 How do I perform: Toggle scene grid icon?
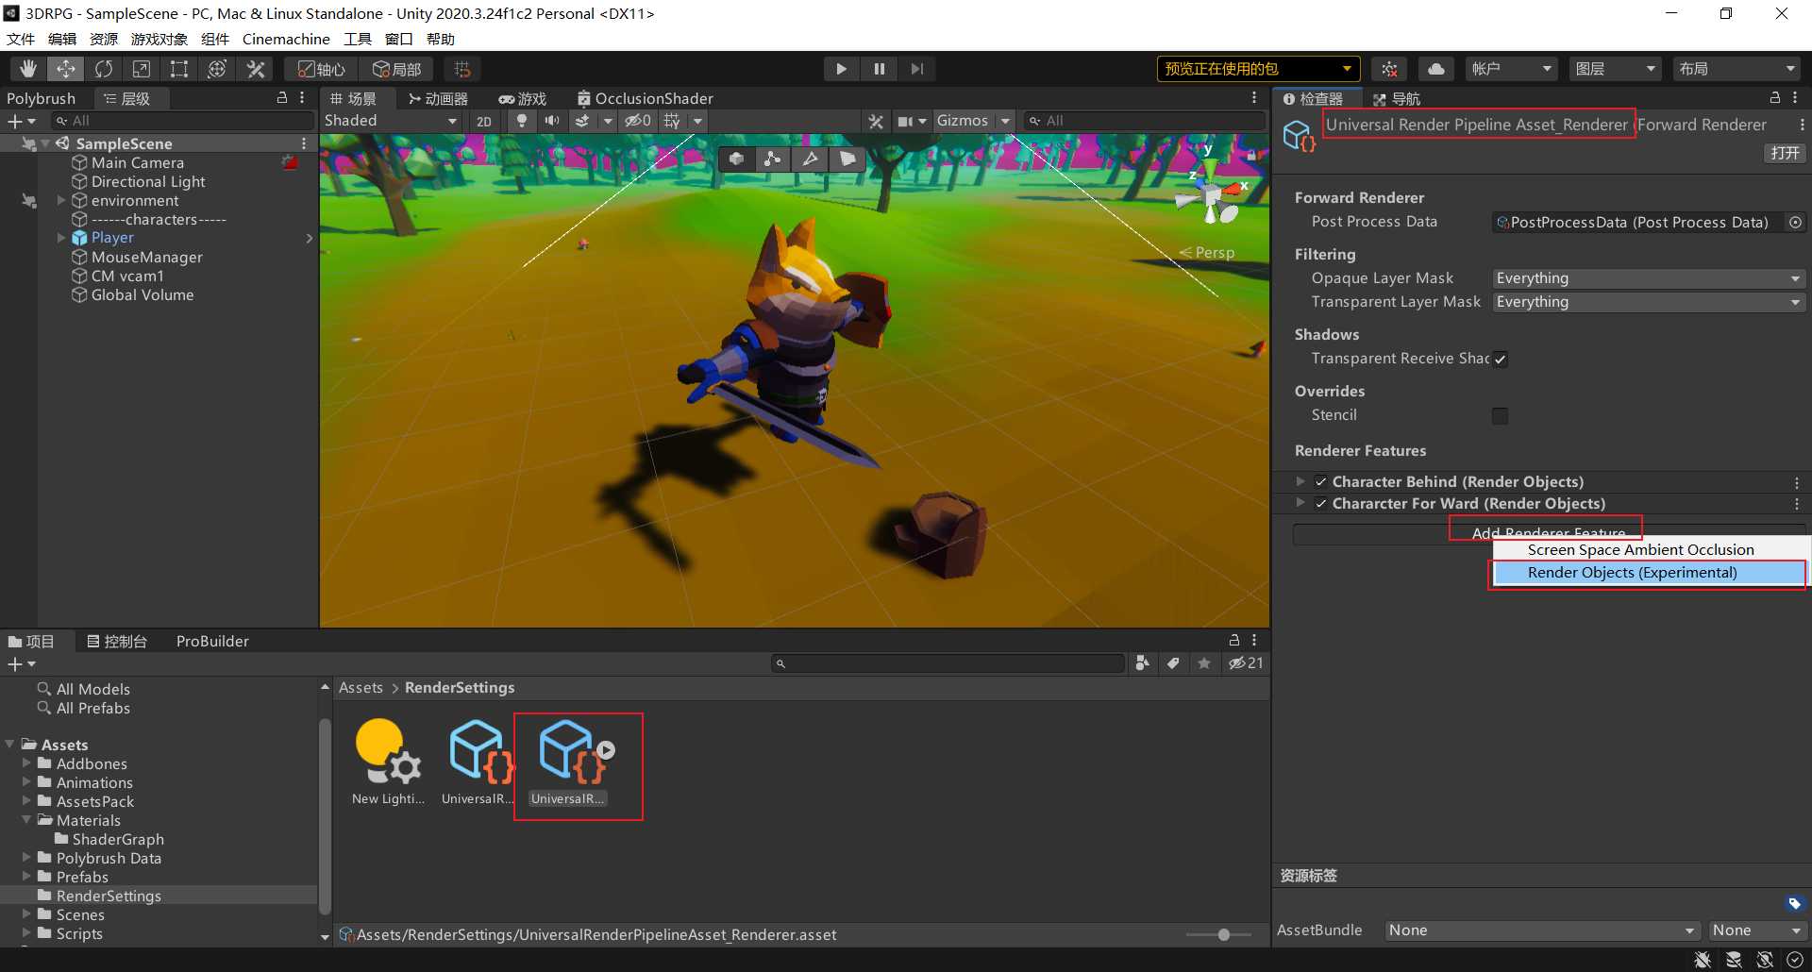(x=672, y=121)
